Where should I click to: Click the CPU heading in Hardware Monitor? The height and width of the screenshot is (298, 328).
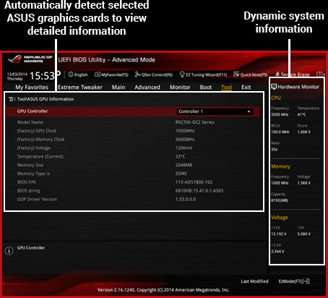click(276, 98)
